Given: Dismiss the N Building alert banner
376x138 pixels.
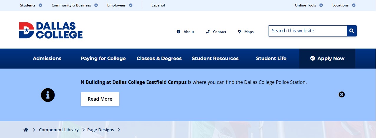Looking at the screenshot, I should 342,94.
